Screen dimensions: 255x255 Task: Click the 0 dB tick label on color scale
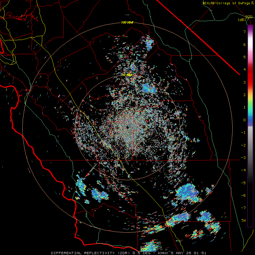click(245, 120)
